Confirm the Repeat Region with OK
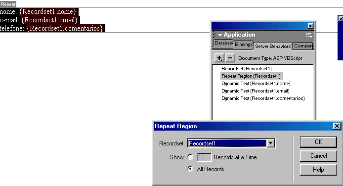The height and width of the screenshot is (186, 343). pyautogui.click(x=318, y=142)
